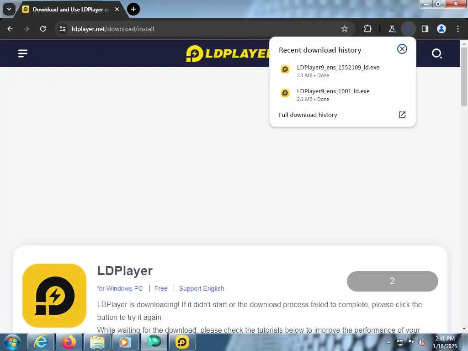Open the Chrome profile avatar
This screenshot has width=468, height=351.
tap(441, 29)
